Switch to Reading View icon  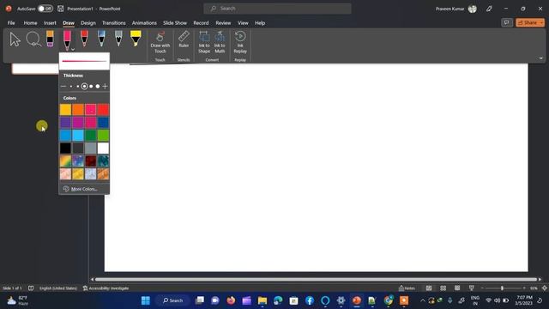click(457, 288)
